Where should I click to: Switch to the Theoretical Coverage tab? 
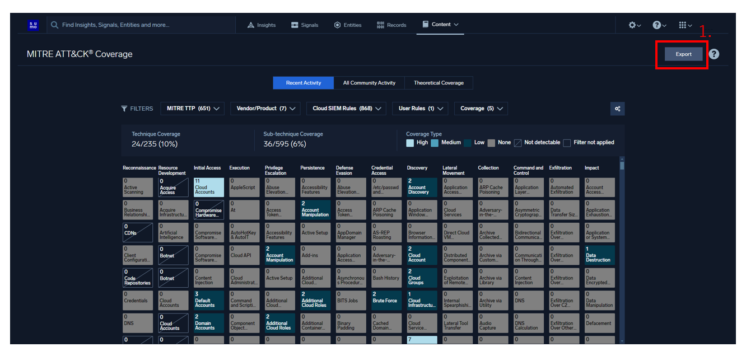tap(439, 83)
